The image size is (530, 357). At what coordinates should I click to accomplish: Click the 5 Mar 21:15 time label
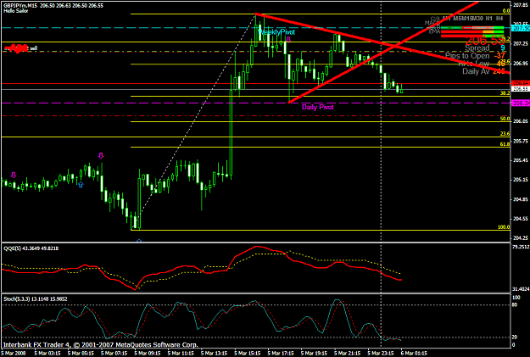[348, 354]
